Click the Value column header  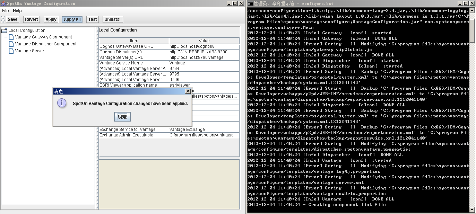[204, 41]
